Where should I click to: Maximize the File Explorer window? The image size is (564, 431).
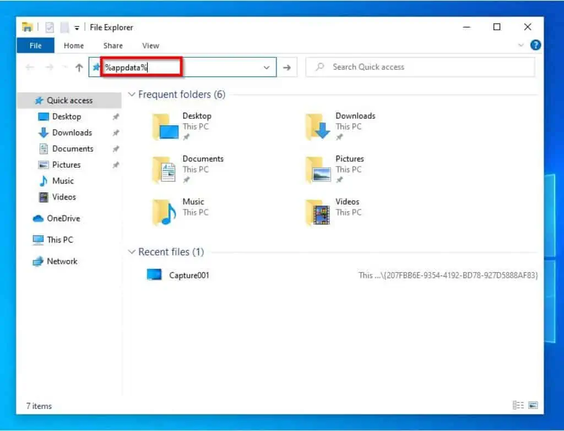497,27
